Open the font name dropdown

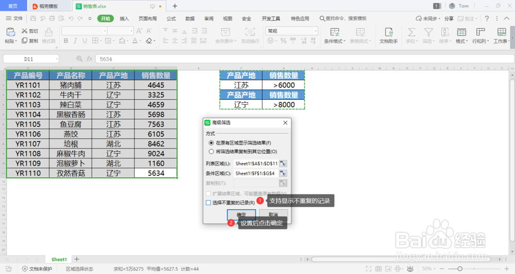coord(105,31)
